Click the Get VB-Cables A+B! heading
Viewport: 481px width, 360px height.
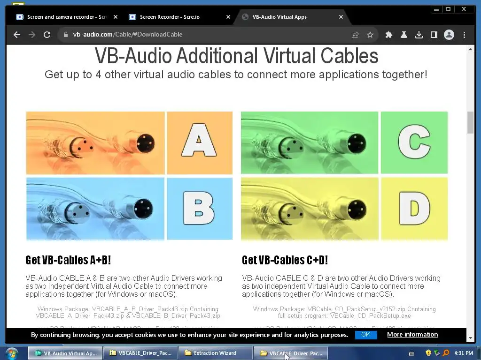click(68, 260)
